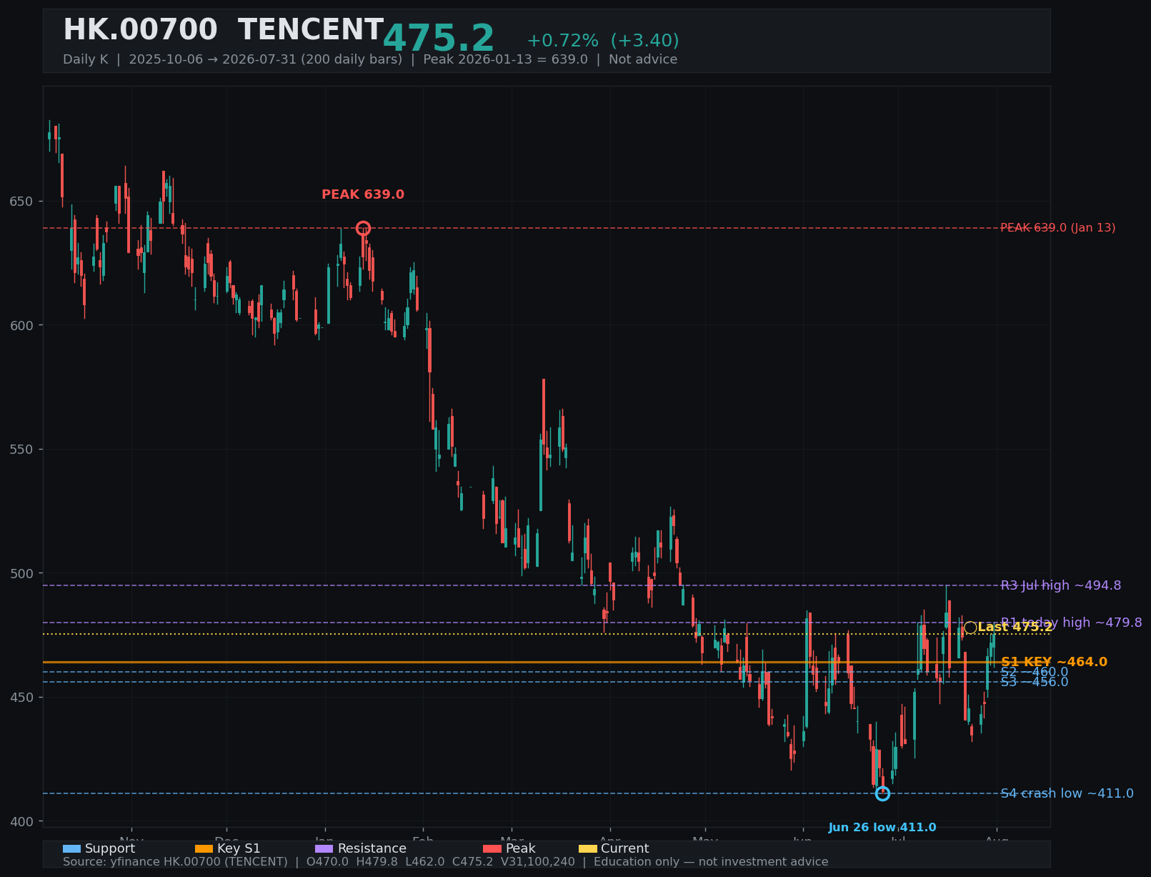Select the blue Jun 26 low circle marker
Screen dimensions: 1151x877
pos(882,793)
